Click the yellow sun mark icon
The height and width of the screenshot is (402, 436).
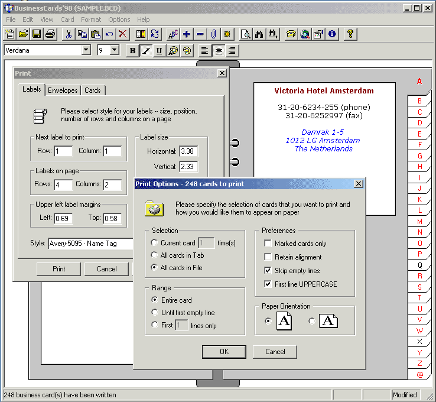coord(227,34)
